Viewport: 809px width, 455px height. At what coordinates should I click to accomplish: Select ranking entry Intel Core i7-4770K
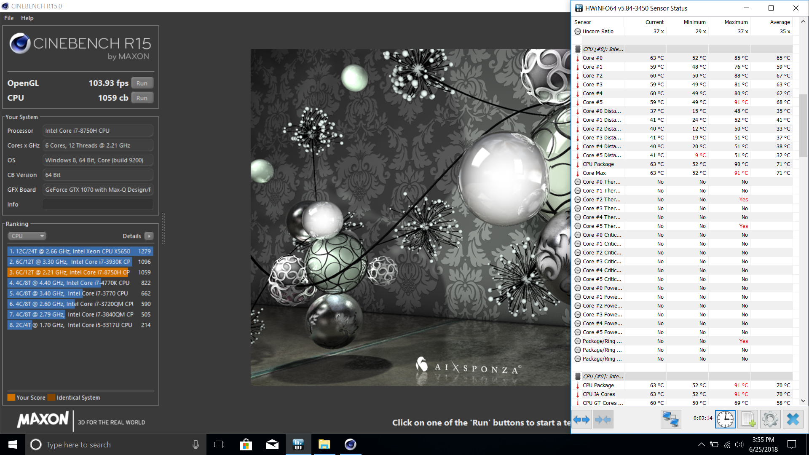(80, 283)
